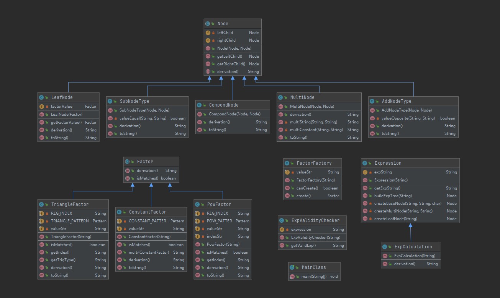The width and height of the screenshot is (500, 298).
Task: Click the LeafNode class icon
Action: [x=42, y=97]
